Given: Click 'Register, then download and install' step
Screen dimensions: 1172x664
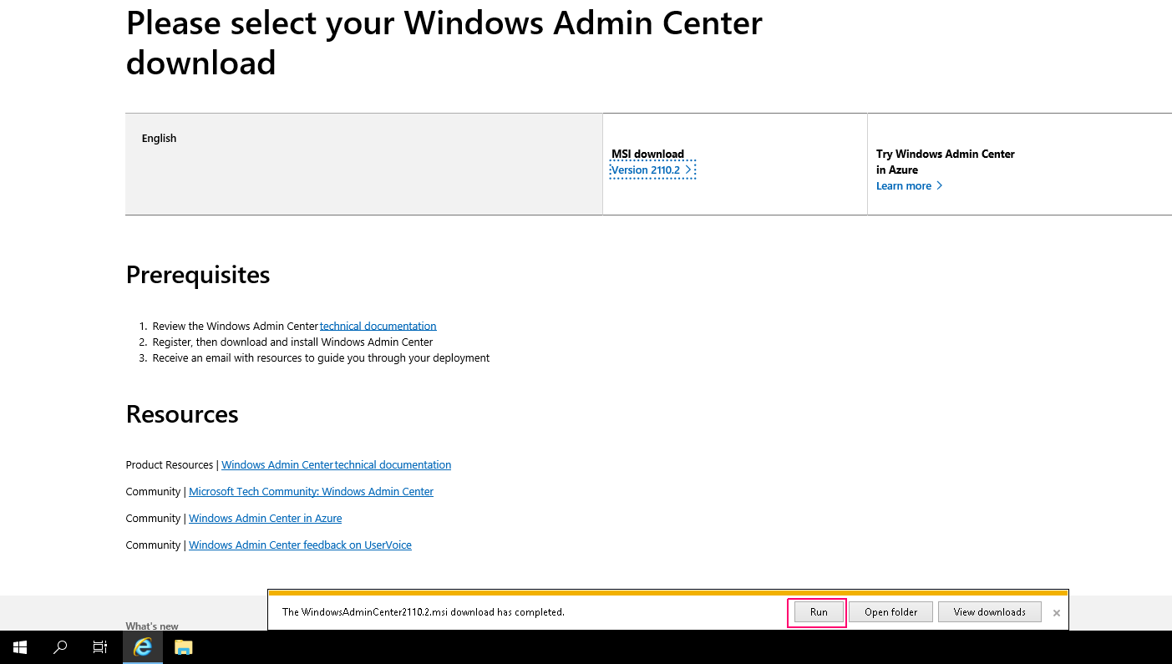Looking at the screenshot, I should pos(292,342).
